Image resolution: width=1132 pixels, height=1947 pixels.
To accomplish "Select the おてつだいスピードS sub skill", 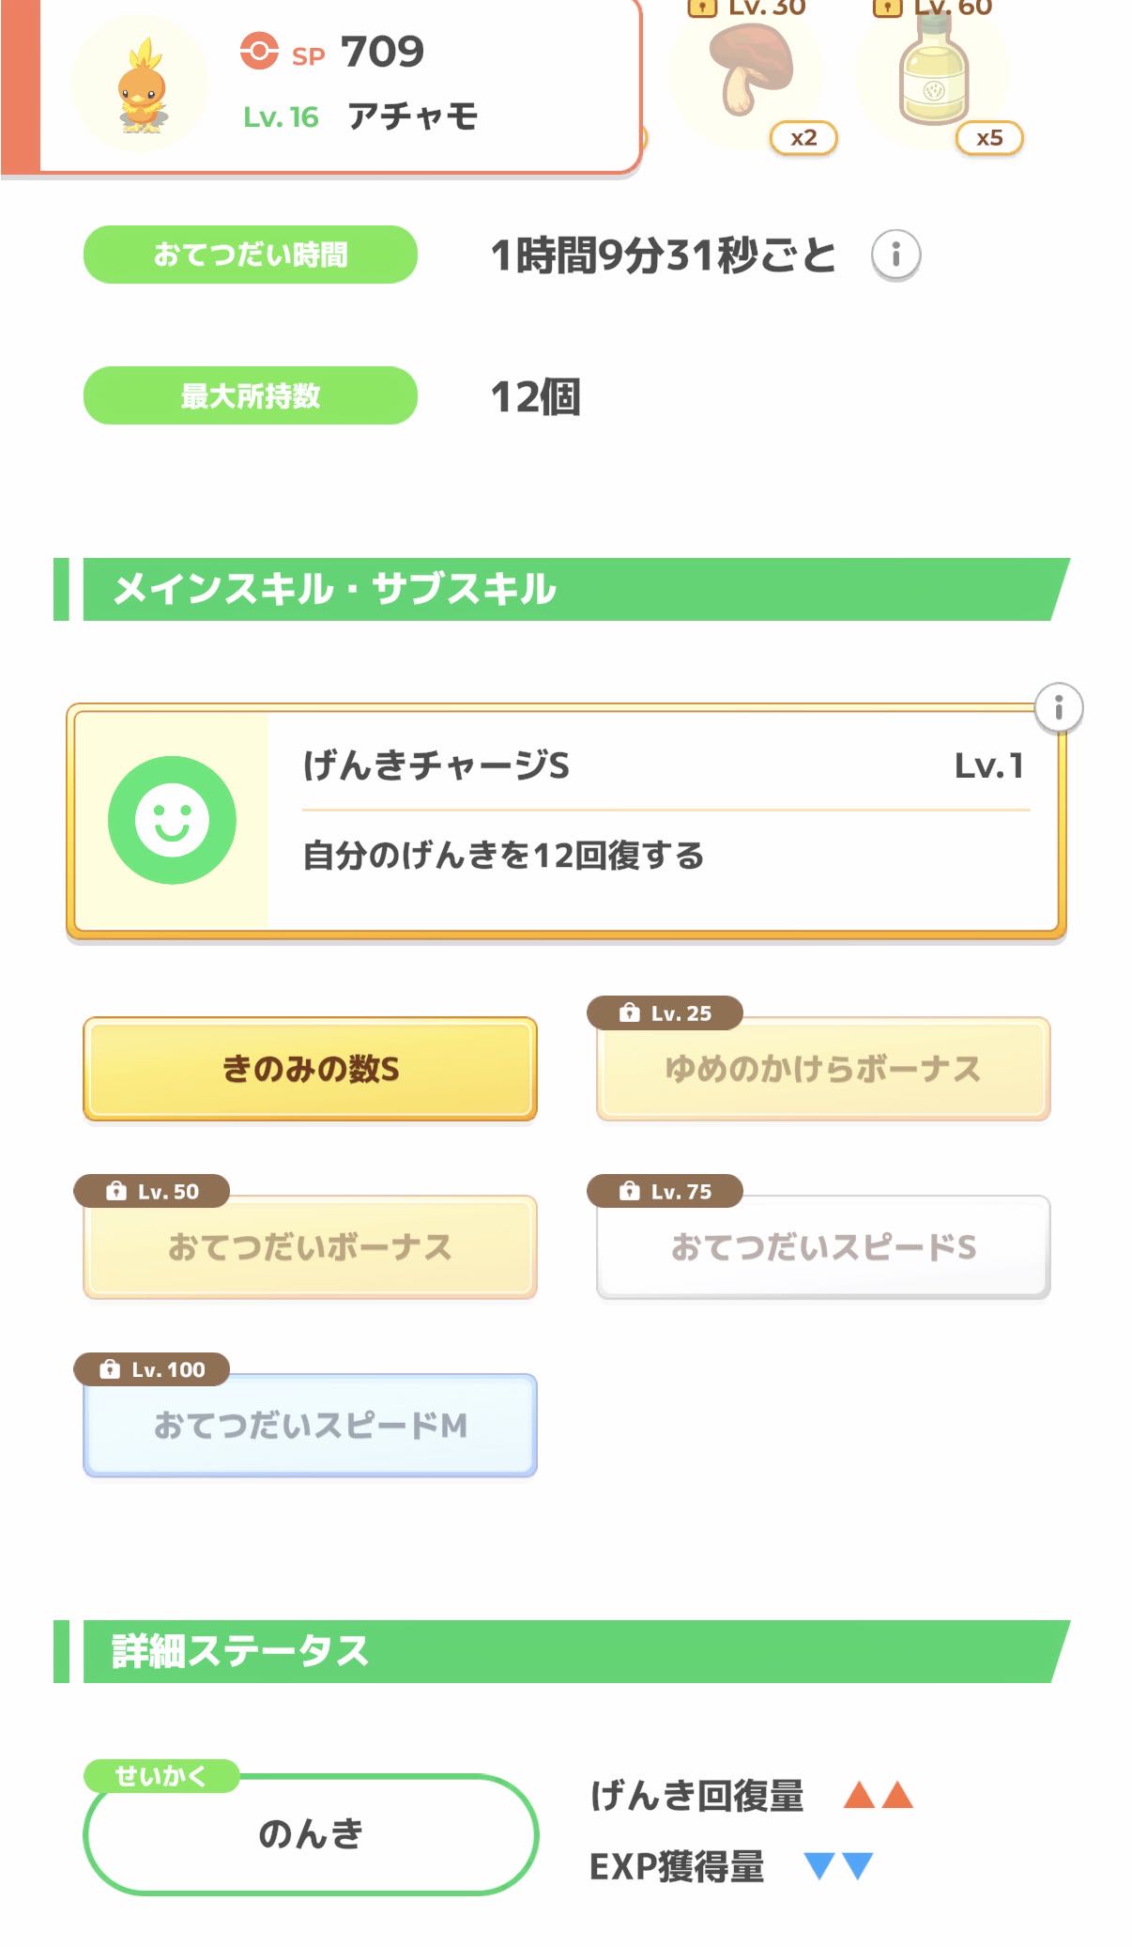I will pyautogui.click(x=822, y=1248).
